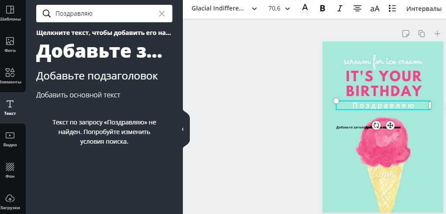
Task: Open the Glacial Indifference font dropdown
Action: 224,8
